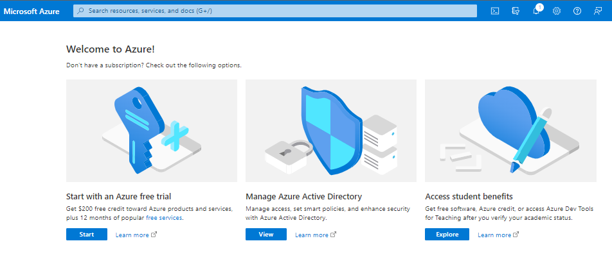Click the View button for Azure Active Directory

tap(265, 235)
